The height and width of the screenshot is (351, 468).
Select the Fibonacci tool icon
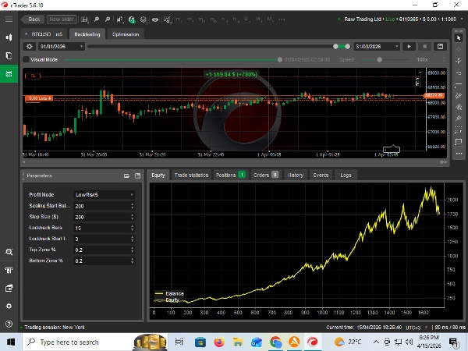click(x=459, y=130)
